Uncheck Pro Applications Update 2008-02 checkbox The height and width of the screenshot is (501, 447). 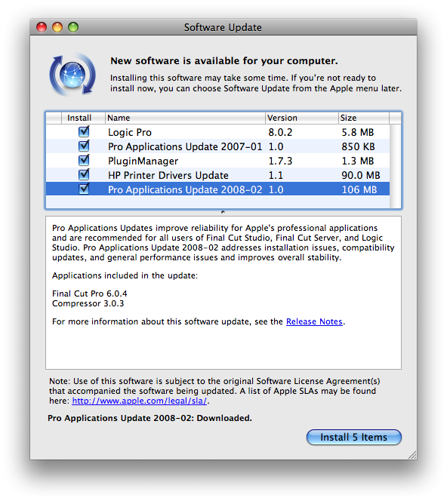point(84,189)
